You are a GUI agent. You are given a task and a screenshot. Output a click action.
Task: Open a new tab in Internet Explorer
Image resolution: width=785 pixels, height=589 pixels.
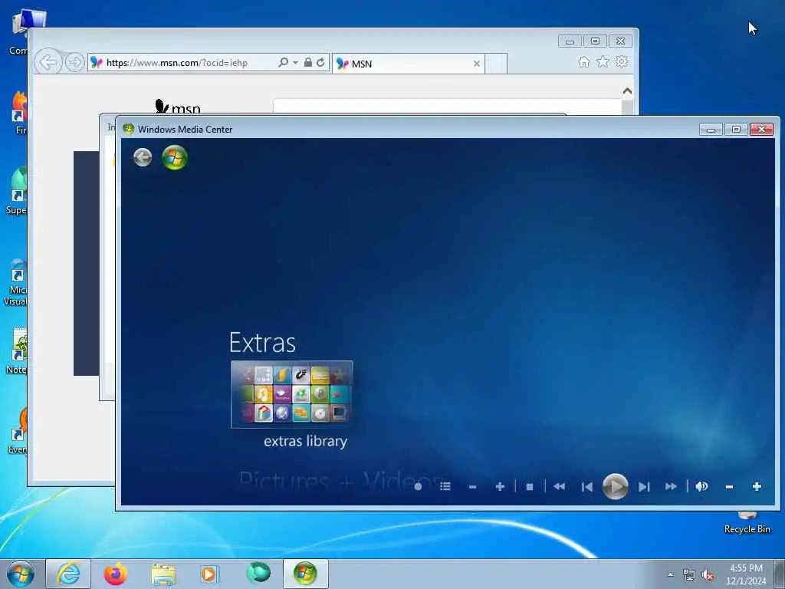[496, 64]
